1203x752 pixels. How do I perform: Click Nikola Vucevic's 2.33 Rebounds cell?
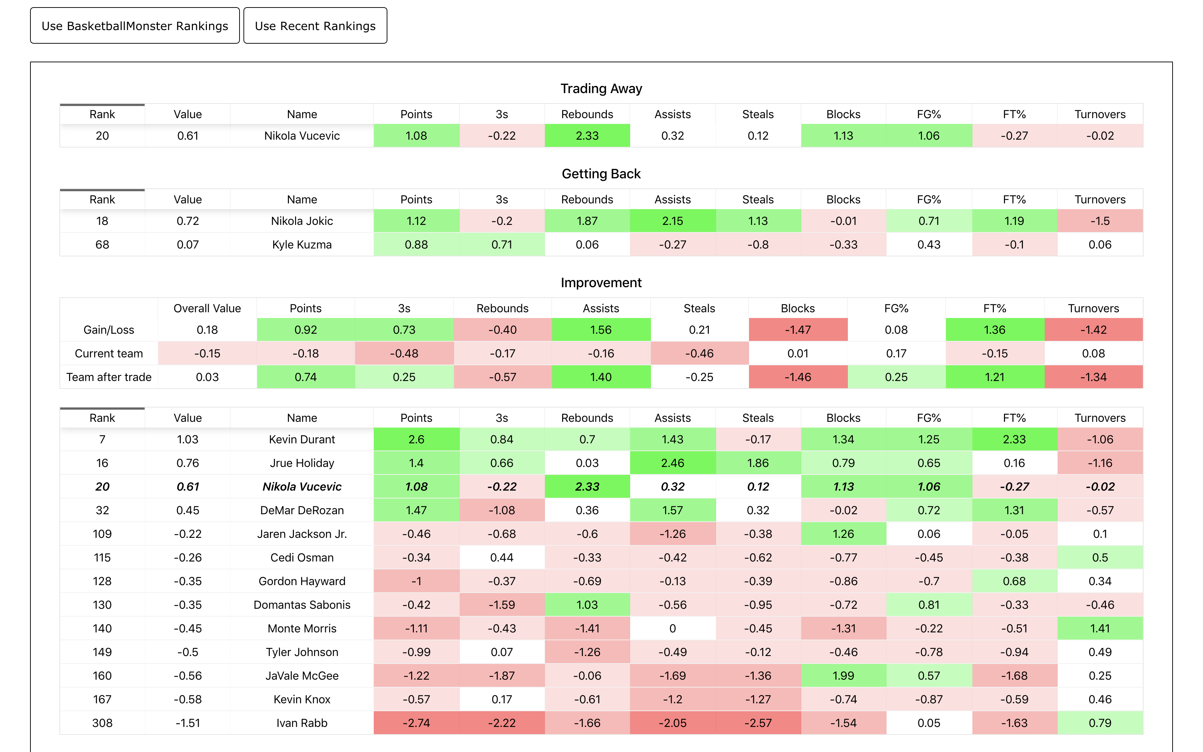click(587, 135)
